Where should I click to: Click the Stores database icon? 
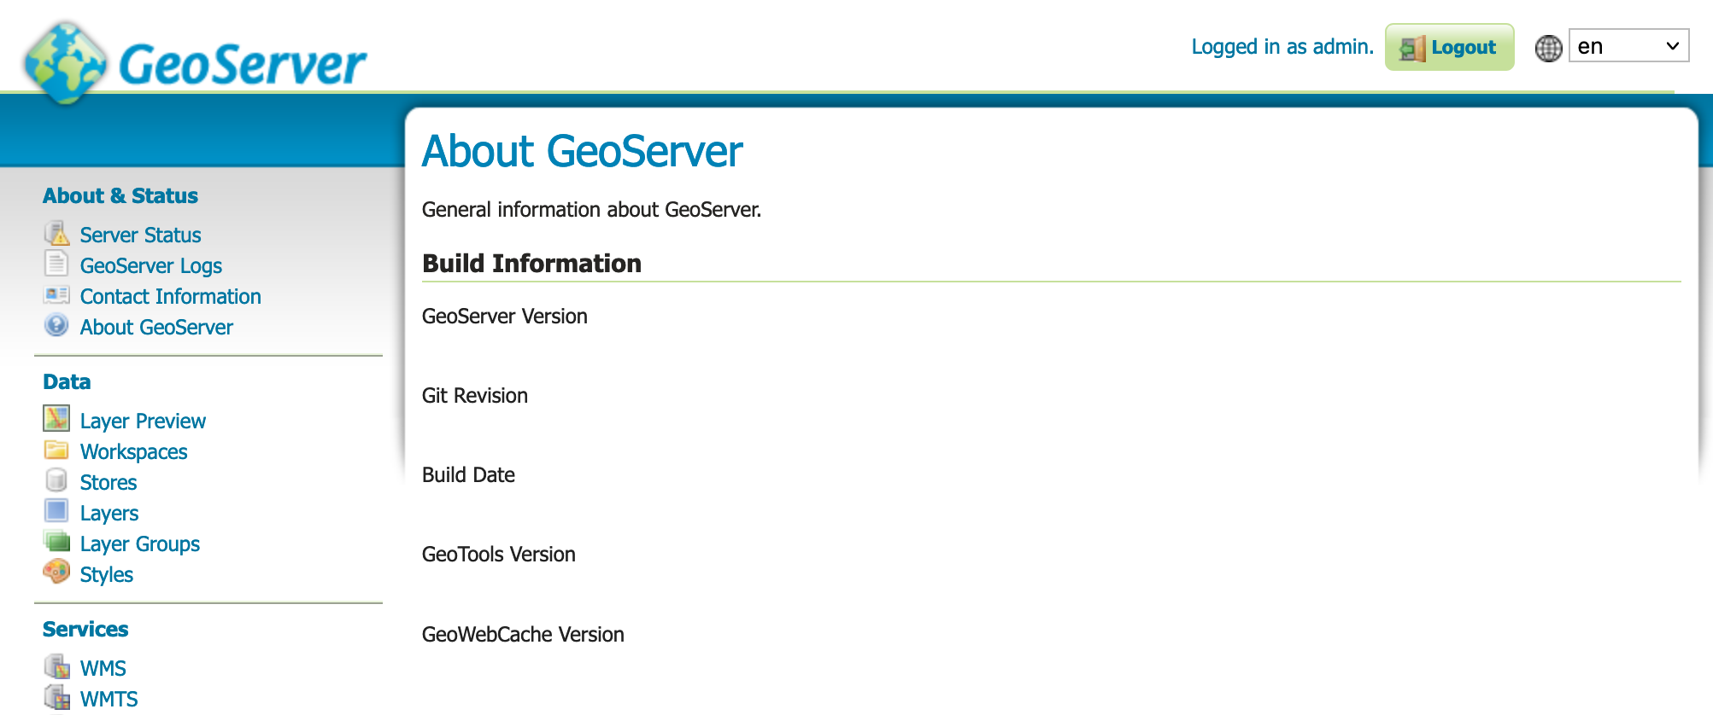click(x=56, y=481)
